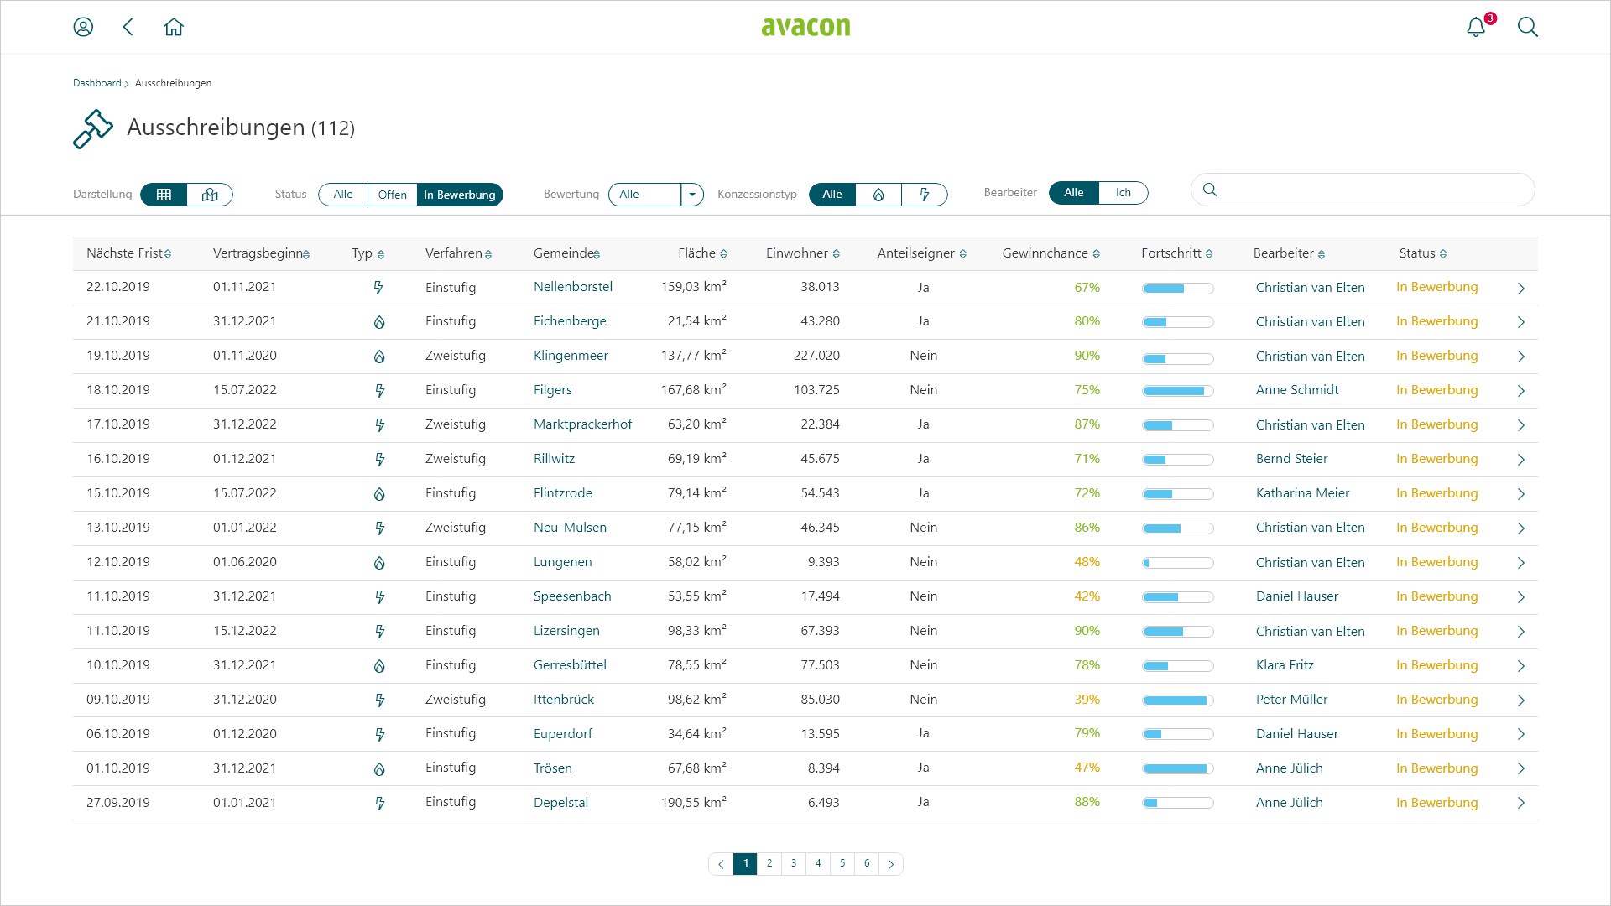Go to next page arrow in pagination

tap(891, 864)
